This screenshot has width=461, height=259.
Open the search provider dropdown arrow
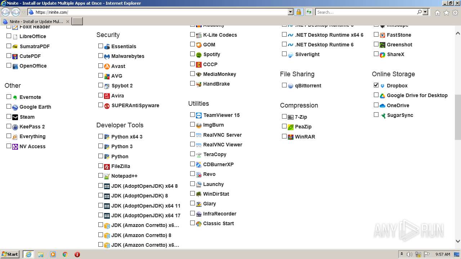(x=425, y=12)
